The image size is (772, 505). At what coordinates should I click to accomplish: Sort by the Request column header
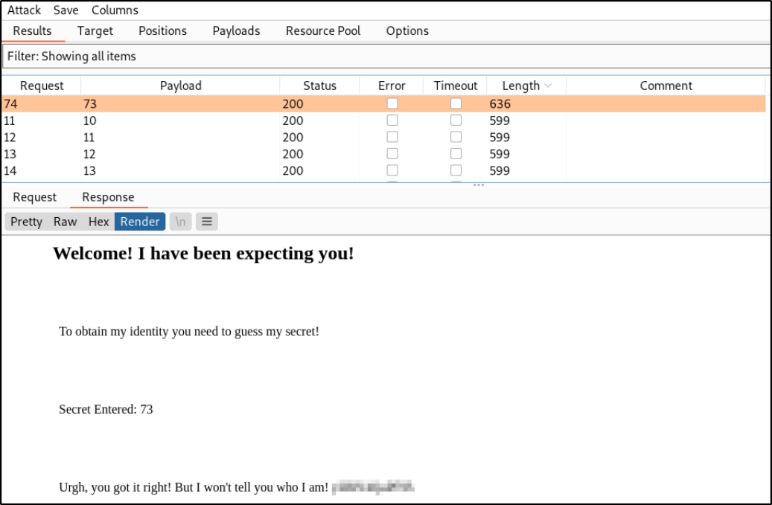[x=42, y=86]
